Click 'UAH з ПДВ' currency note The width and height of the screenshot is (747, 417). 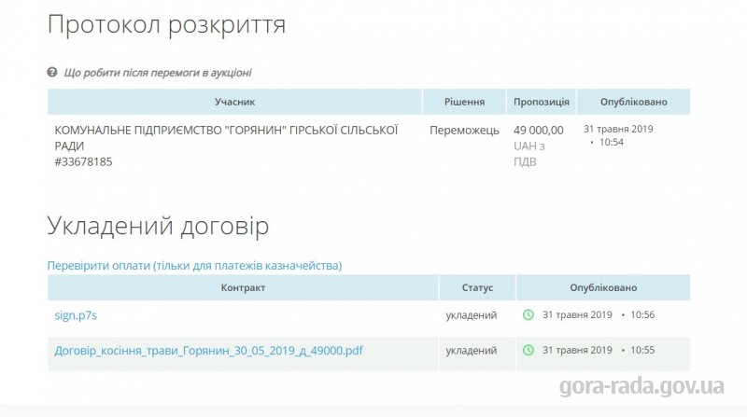(x=529, y=154)
